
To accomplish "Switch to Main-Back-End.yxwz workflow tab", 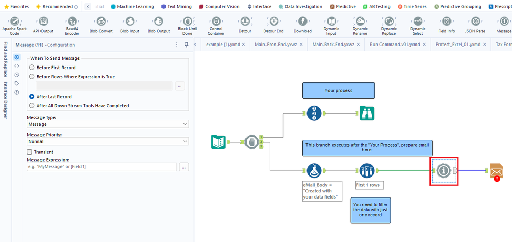I will click(x=333, y=45).
